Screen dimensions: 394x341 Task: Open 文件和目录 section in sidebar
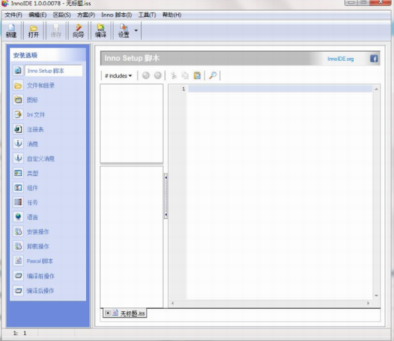[41, 86]
